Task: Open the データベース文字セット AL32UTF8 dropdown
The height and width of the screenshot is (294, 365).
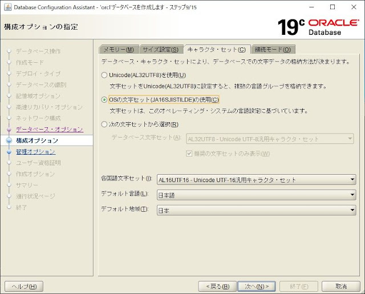Action: pyautogui.click(x=270, y=139)
